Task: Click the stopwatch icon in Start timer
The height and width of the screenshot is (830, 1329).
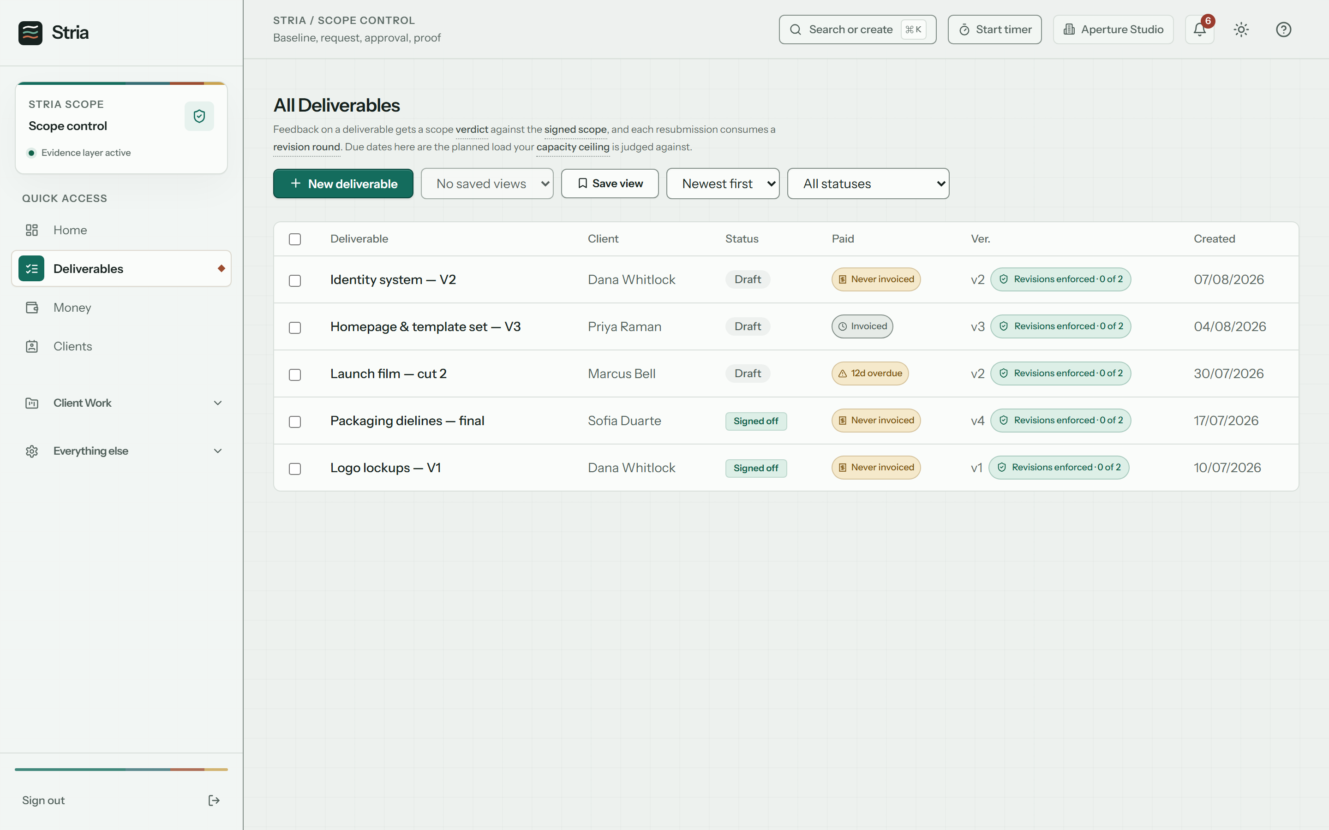Action: click(x=964, y=30)
